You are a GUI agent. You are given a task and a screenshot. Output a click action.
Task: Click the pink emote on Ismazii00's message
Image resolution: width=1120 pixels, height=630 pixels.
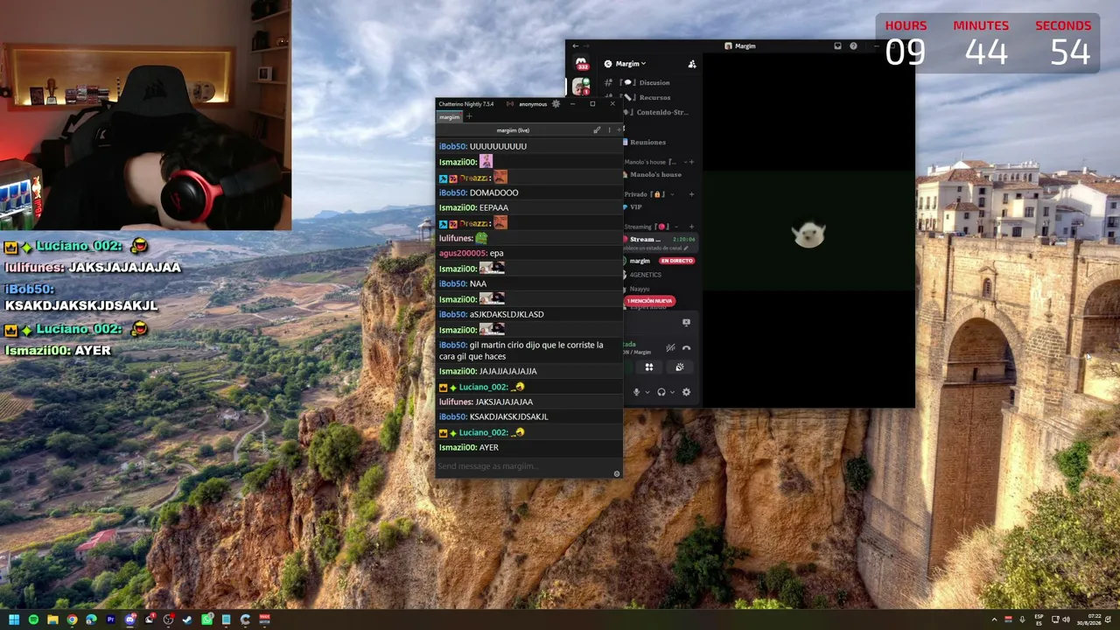coord(486,162)
